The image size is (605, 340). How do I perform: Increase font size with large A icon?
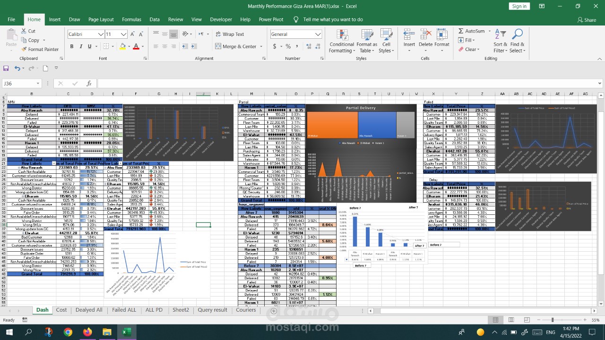pos(133,34)
